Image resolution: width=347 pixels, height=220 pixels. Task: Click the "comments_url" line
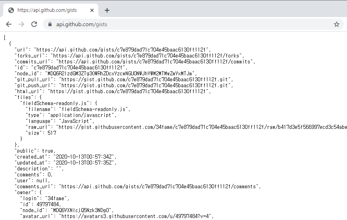click(138, 187)
